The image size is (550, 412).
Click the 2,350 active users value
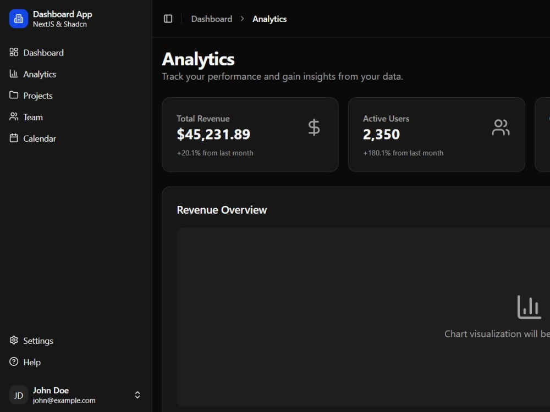(x=381, y=134)
